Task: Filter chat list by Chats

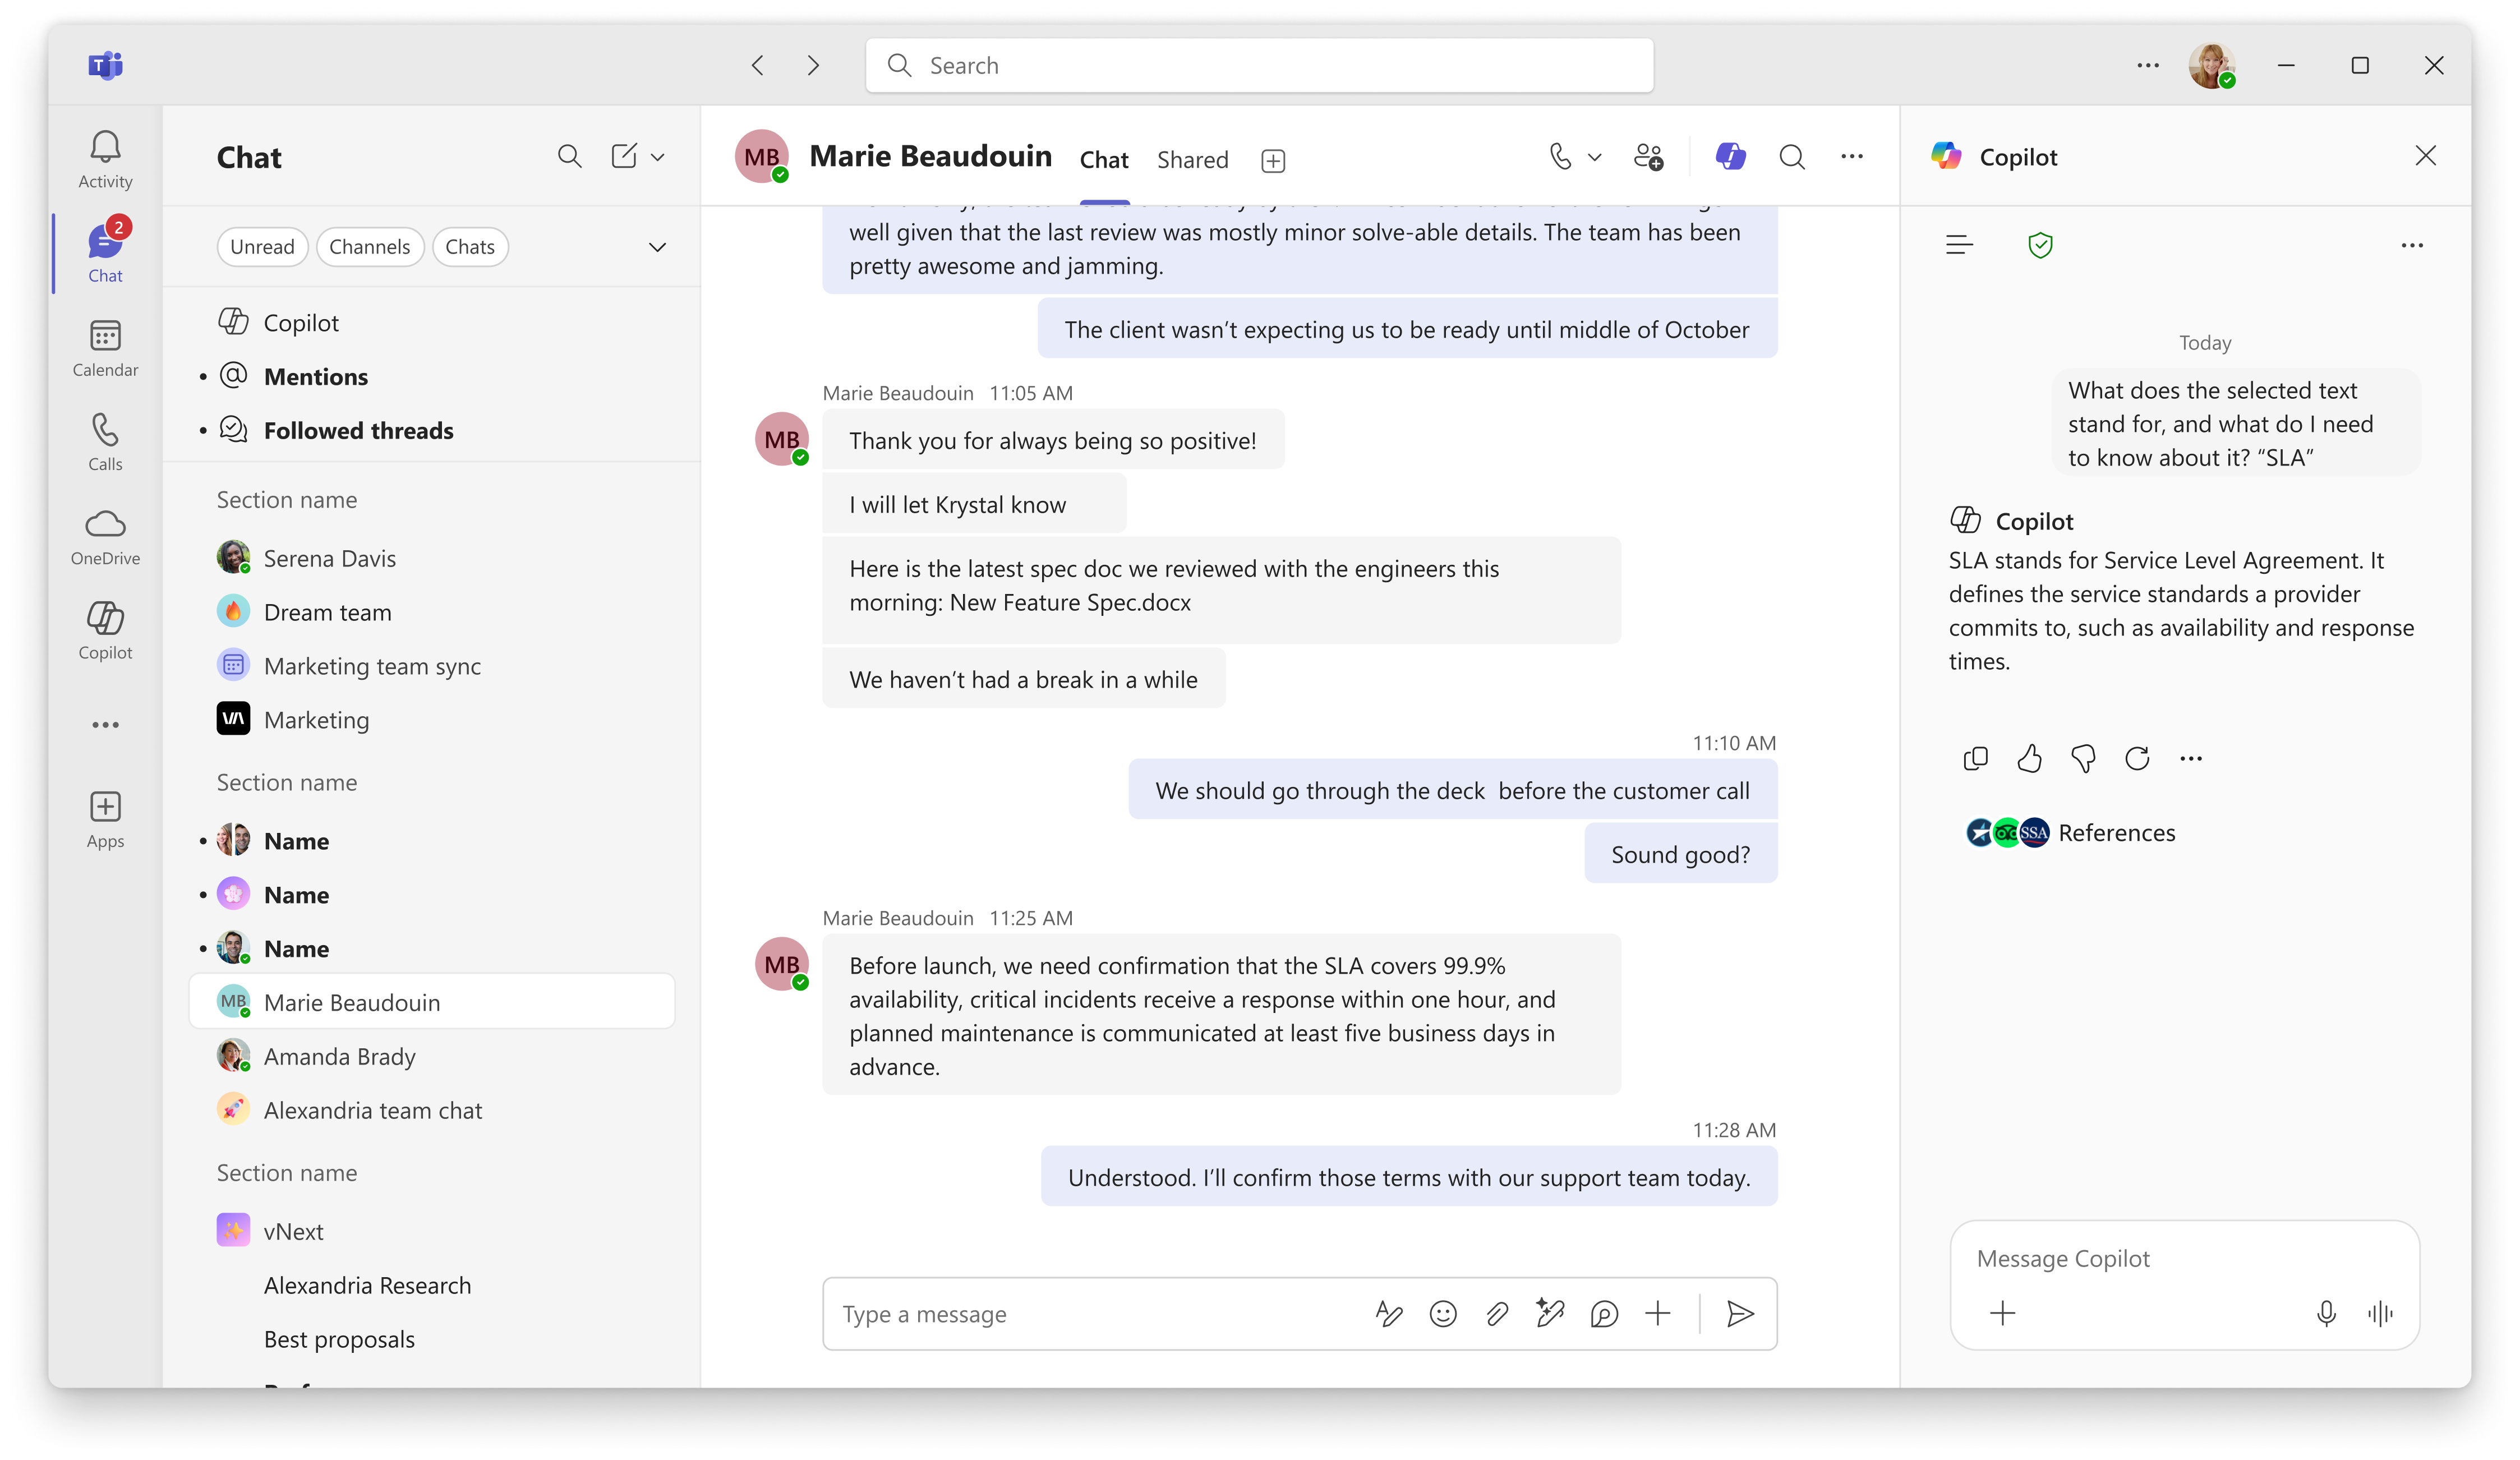Action: tap(470, 247)
